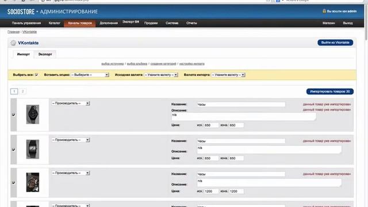The image size is (368, 207).
Task: Uncheck the first watch product checkbox
Action: 13,114
